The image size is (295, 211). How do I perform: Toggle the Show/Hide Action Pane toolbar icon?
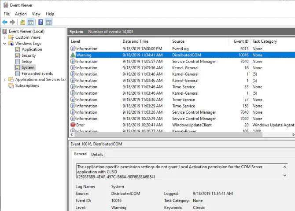[48, 22]
